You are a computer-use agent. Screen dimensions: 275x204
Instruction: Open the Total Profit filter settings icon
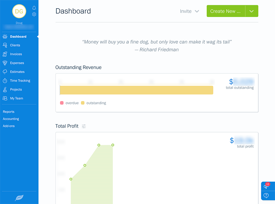pyautogui.click(x=84, y=126)
